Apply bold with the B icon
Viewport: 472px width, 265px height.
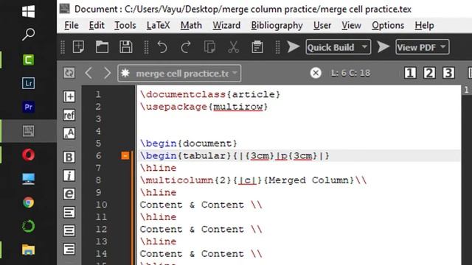click(69, 157)
